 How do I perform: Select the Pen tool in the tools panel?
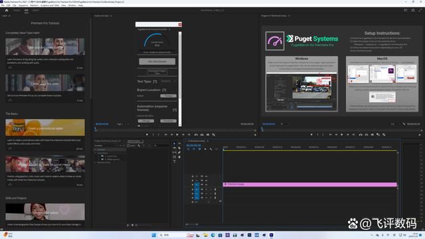(179, 153)
